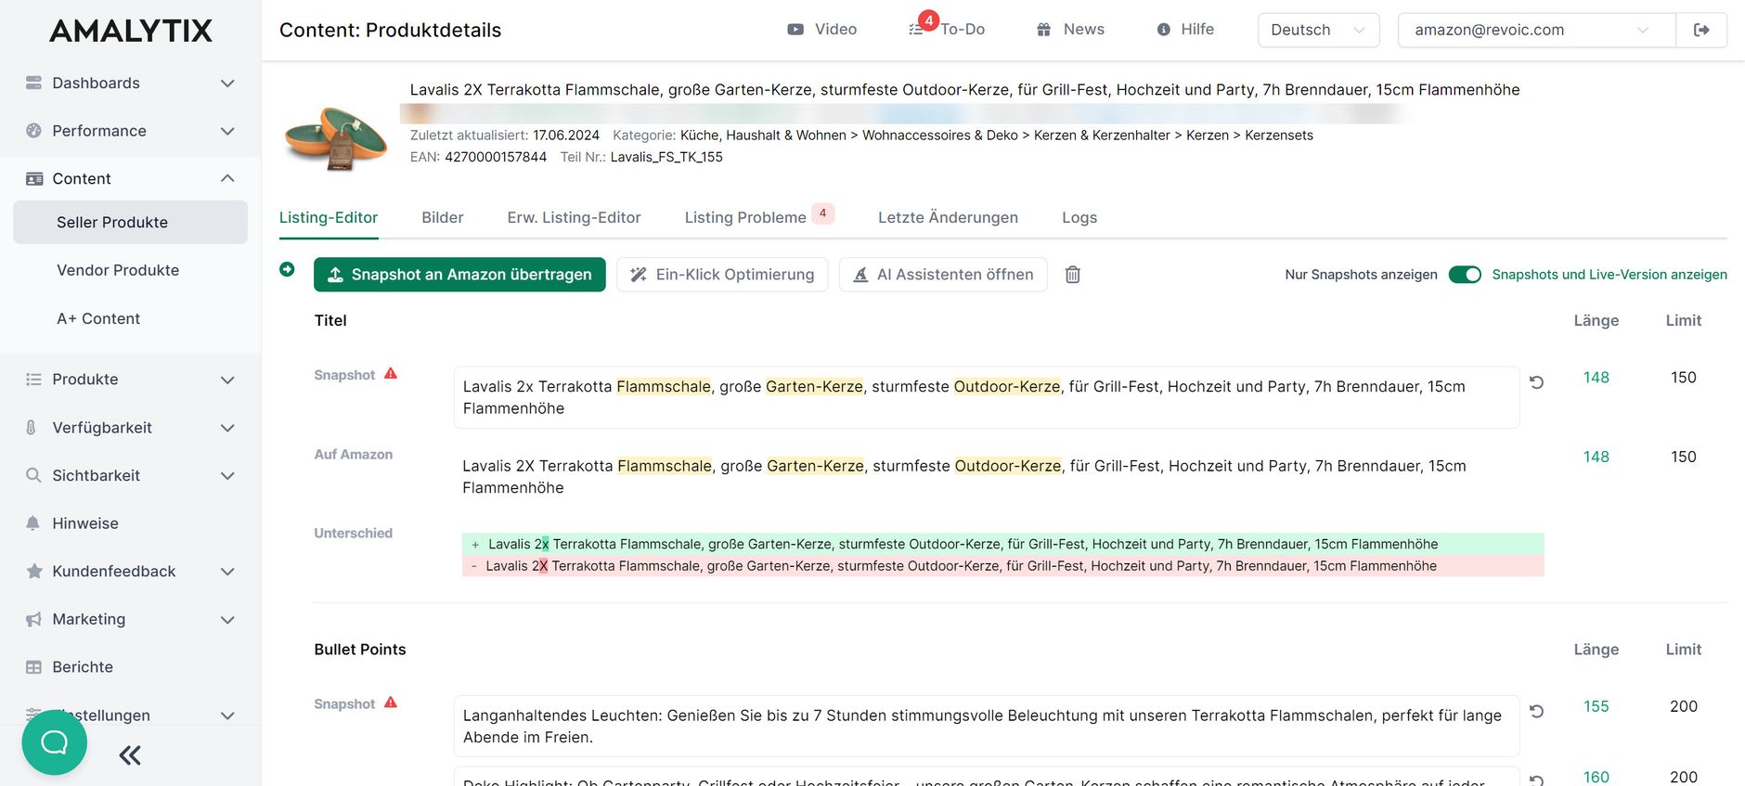
Task: Click the Berichte table icon
Action: [x=33, y=667]
